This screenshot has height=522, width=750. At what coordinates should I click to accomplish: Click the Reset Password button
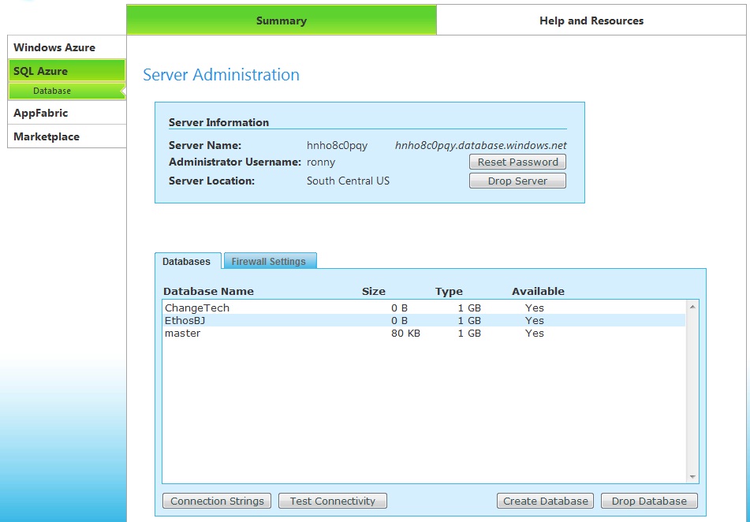(517, 162)
